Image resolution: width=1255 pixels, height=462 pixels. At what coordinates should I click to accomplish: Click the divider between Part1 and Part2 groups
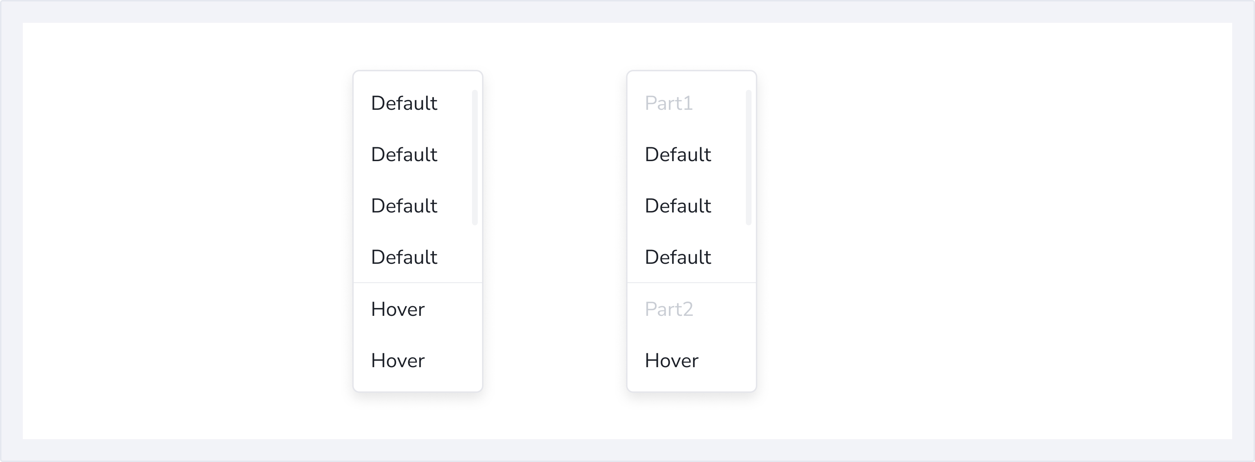pos(691,283)
